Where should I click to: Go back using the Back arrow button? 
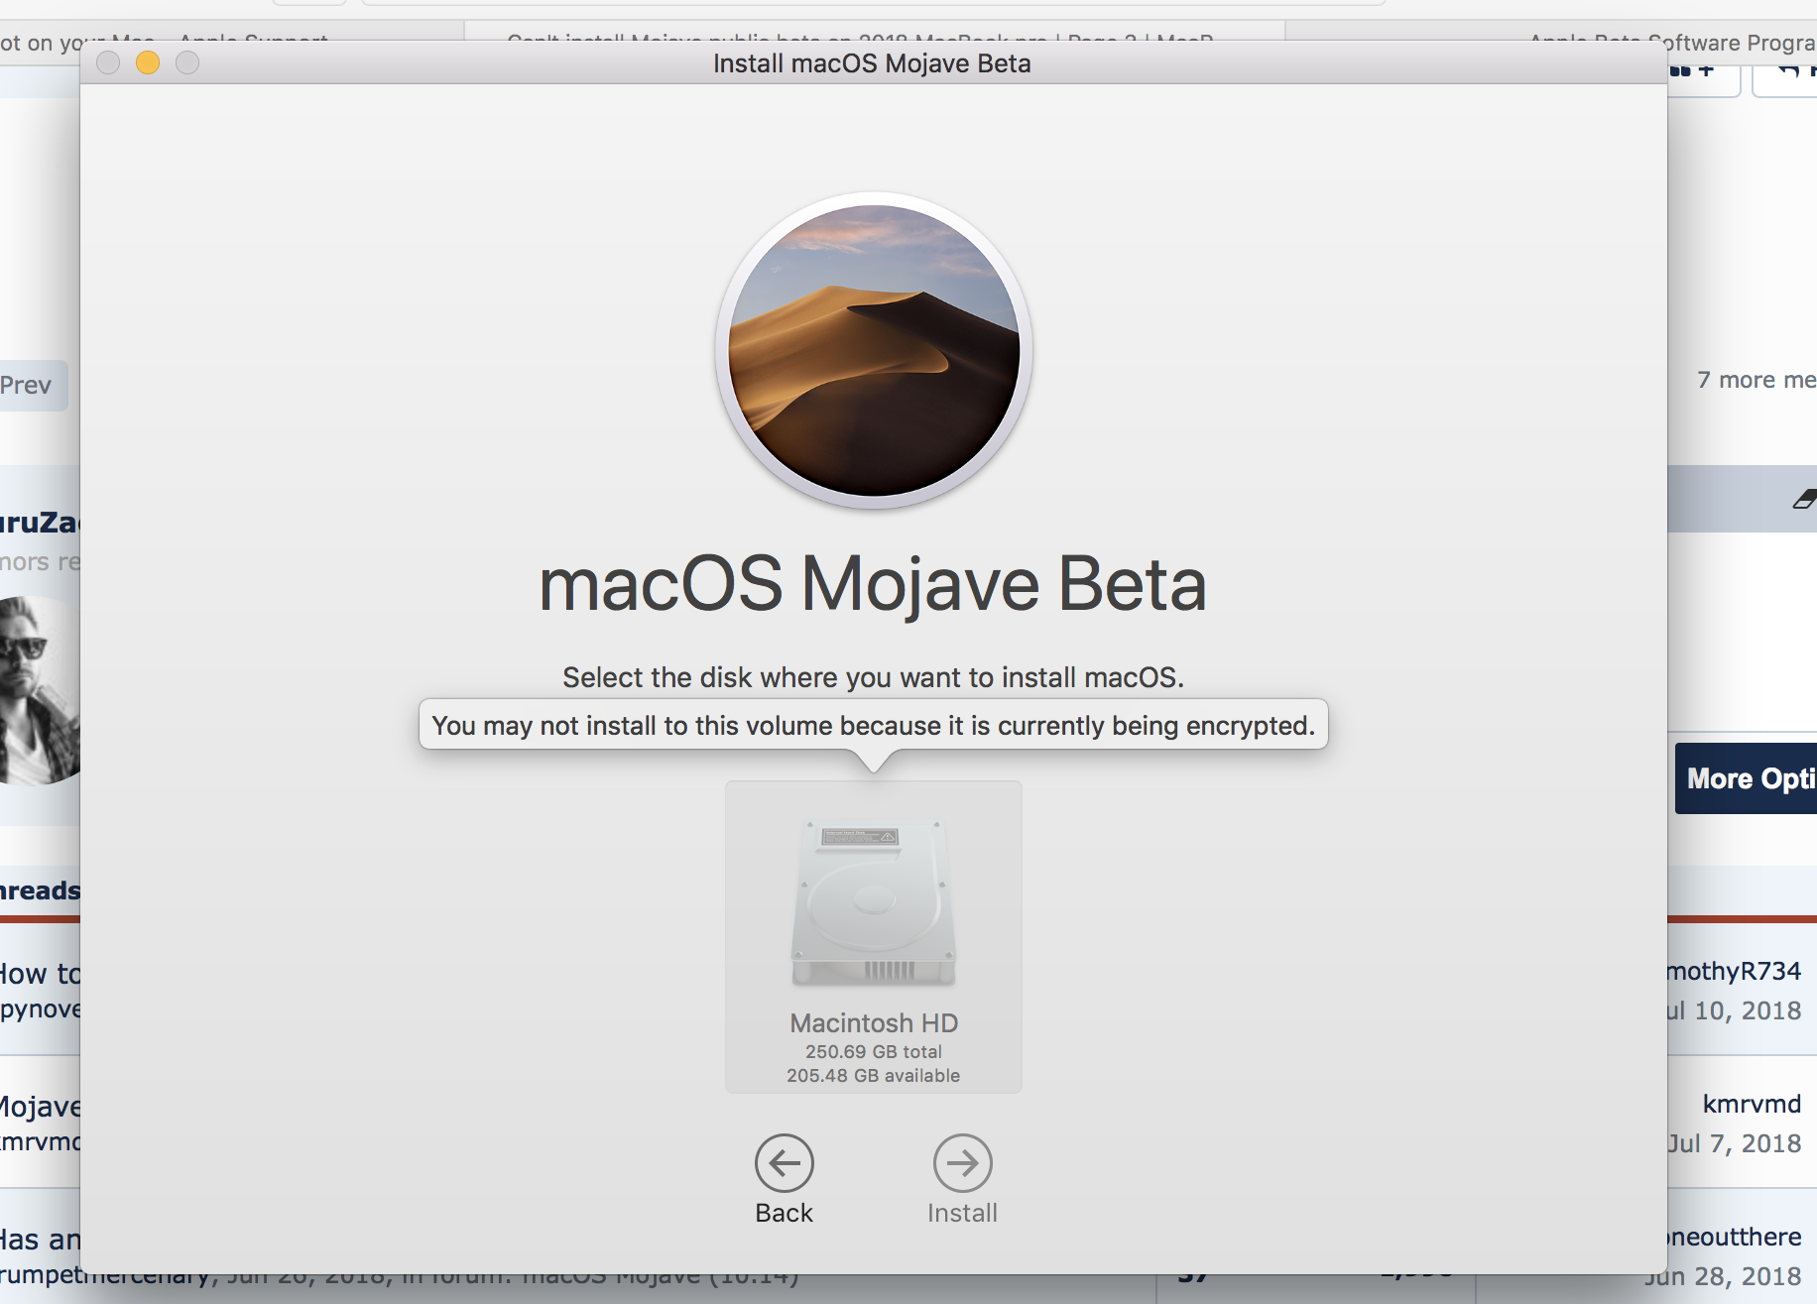pos(785,1163)
